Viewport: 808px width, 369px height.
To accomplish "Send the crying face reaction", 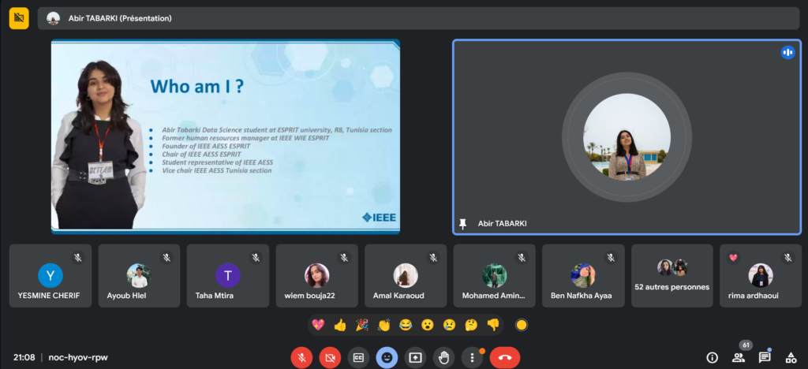I will tap(449, 325).
